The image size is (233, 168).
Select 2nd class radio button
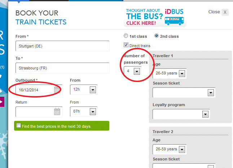tap(157, 36)
